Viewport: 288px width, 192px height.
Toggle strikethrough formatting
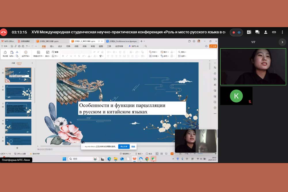[x=79, y=56]
